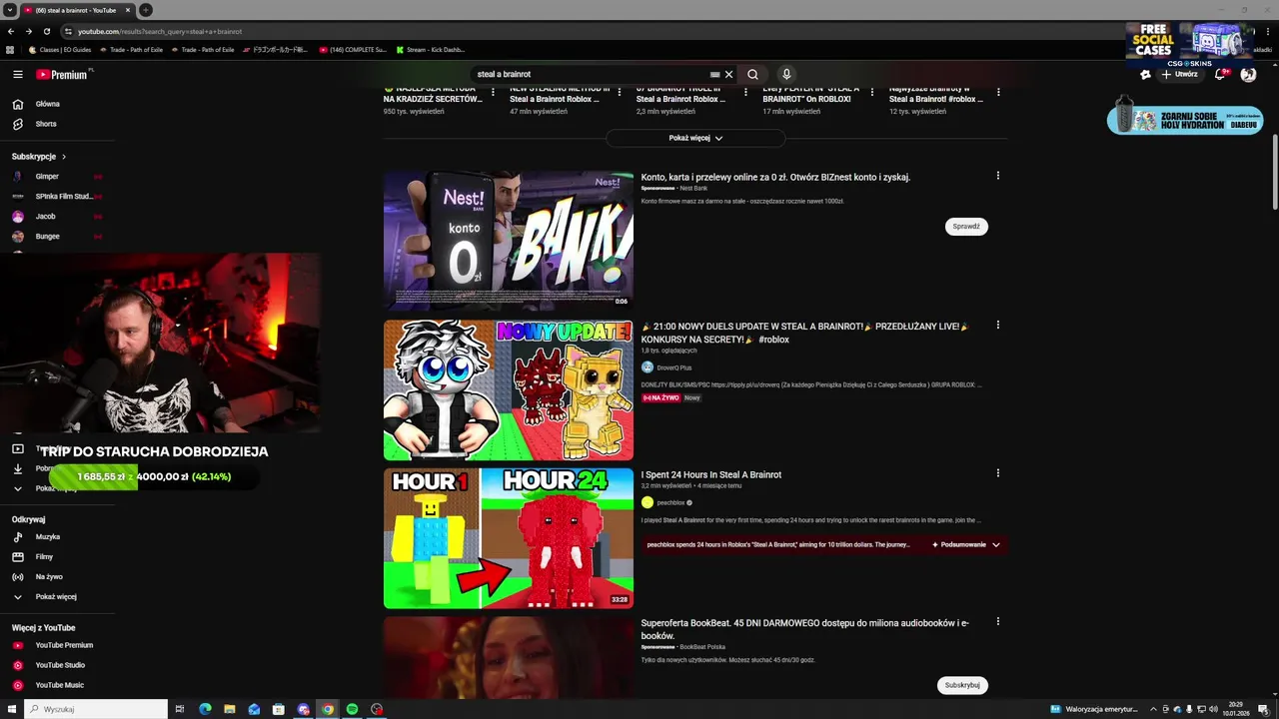The image size is (1279, 719).
Task: Open the 'Stream - Kick Dashb...' bookmark
Action: [x=431, y=49]
